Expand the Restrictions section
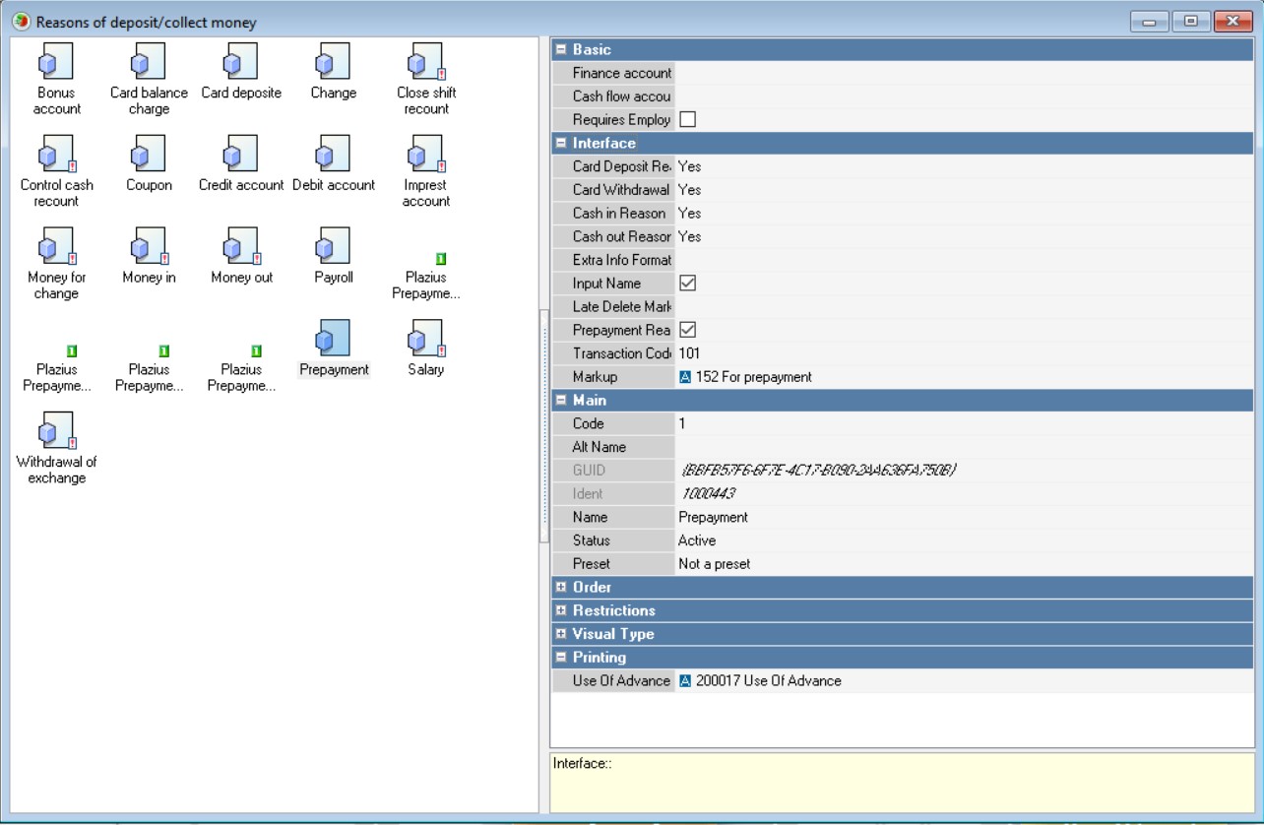The width and height of the screenshot is (1264, 825). [562, 611]
